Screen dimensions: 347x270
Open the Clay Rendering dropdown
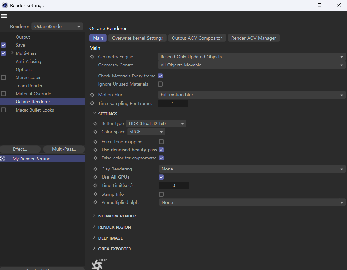pyautogui.click(x=252, y=169)
